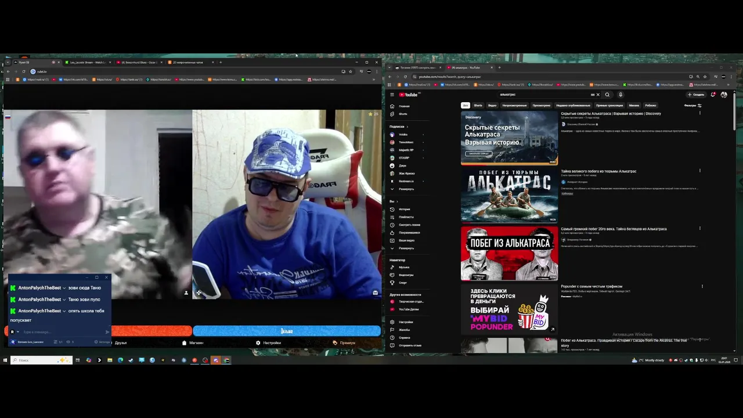743x418 pixels.
Task: Open the Побег из Алькатраса red thumbnail
Action: (509, 253)
